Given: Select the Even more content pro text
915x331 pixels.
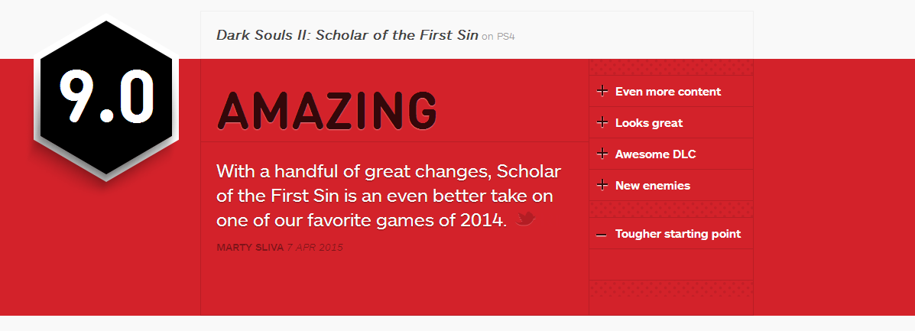Looking at the screenshot, I should point(668,92).
